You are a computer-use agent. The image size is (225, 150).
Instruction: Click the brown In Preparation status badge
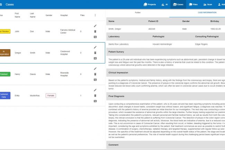click(x=4, y=53)
